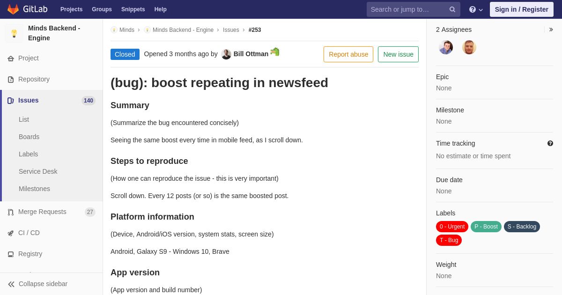This screenshot has width=562, height=295.
Task: Click the 140 issues count badge
Action: 89,101
